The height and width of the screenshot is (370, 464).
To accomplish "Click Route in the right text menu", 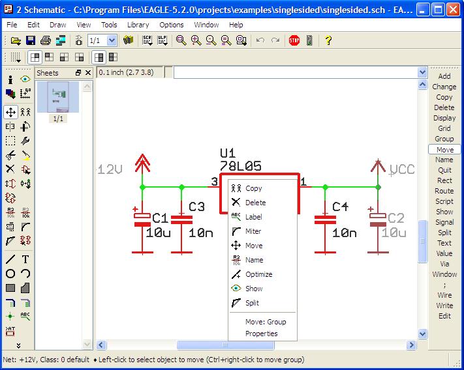I will 444,191.
